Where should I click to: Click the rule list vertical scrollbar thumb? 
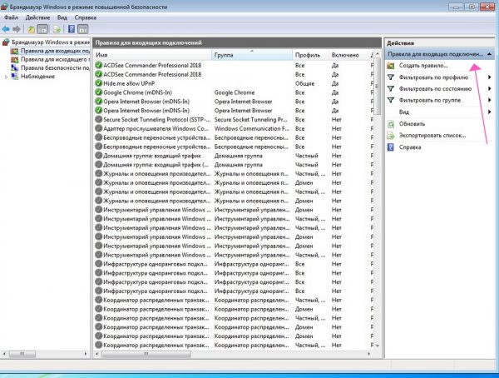pyautogui.click(x=377, y=86)
